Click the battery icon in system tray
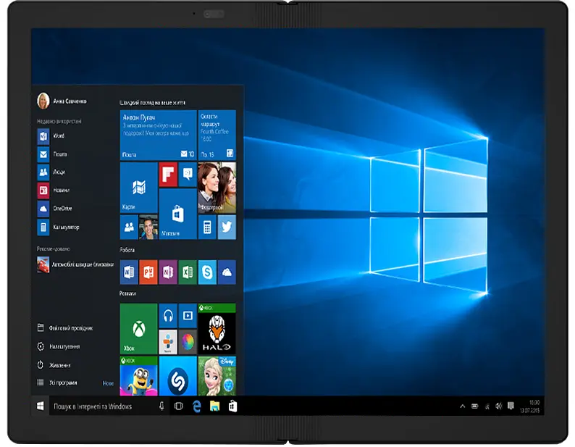 pos(475,406)
